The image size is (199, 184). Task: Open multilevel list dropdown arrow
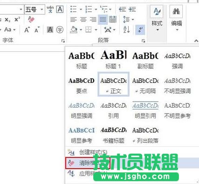pyautogui.click(x=110, y=9)
